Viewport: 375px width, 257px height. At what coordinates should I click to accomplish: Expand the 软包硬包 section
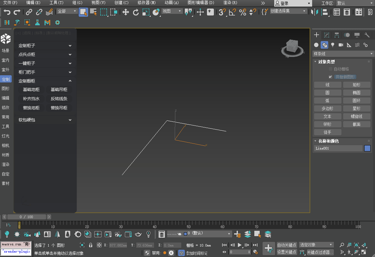pos(45,120)
